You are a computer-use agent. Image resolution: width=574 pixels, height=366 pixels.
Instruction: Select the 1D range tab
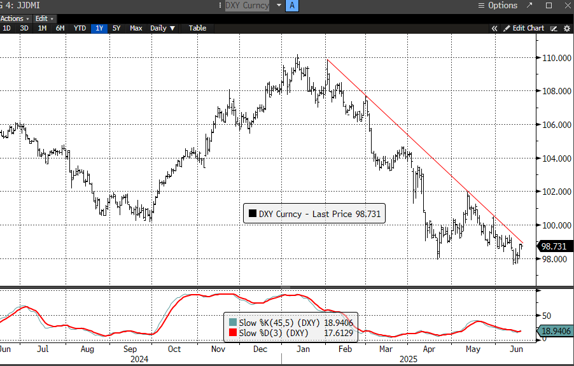6,28
